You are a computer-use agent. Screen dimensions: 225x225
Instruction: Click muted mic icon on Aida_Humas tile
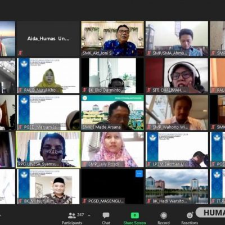point(20,53)
